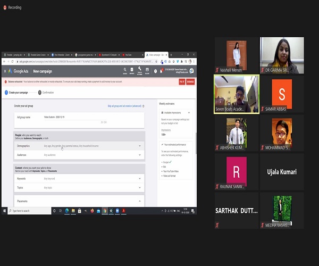
Task: Close the New campaign editor with X
Action: point(5,71)
